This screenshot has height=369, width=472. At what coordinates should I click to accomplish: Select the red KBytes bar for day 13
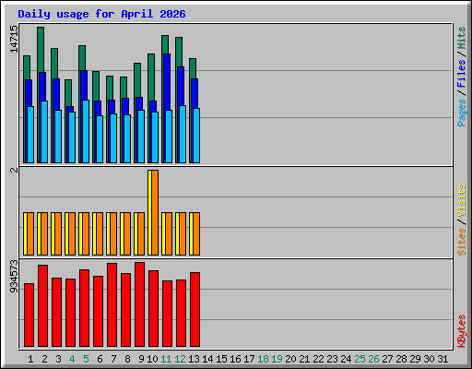pos(195,309)
